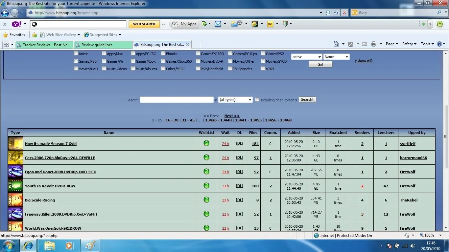Viewport: 449px width, 252px height.
Task: Expand the address bar URL dropdown arrow
Action: coord(321,13)
